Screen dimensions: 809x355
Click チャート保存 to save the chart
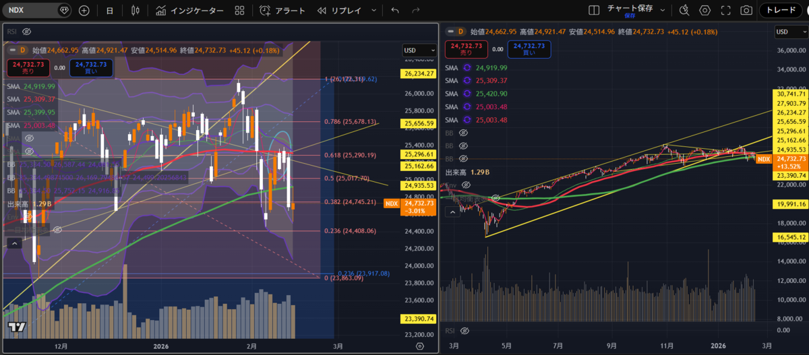click(630, 11)
